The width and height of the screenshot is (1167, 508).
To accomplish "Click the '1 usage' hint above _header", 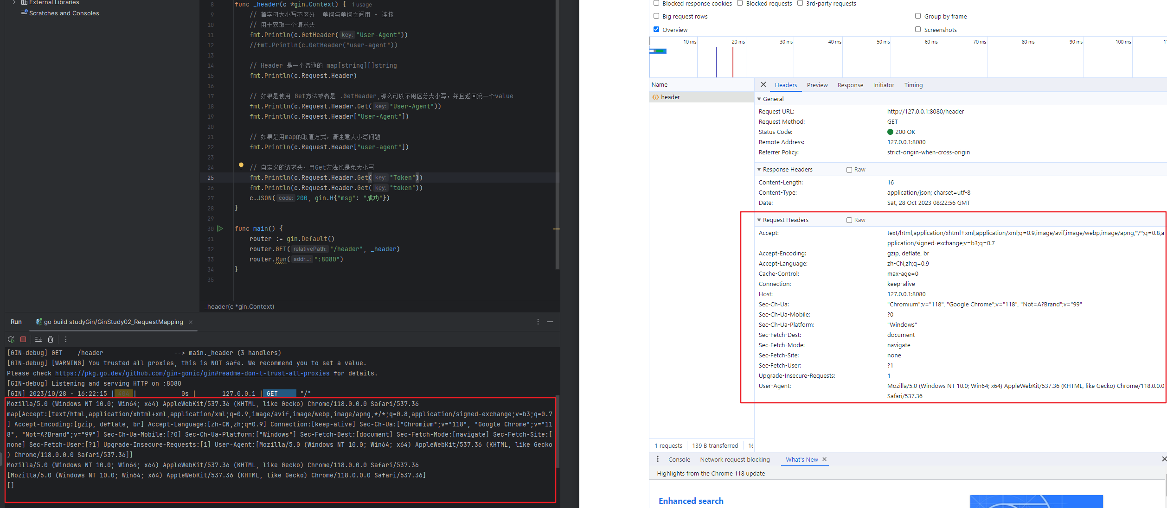I will 362,5.
